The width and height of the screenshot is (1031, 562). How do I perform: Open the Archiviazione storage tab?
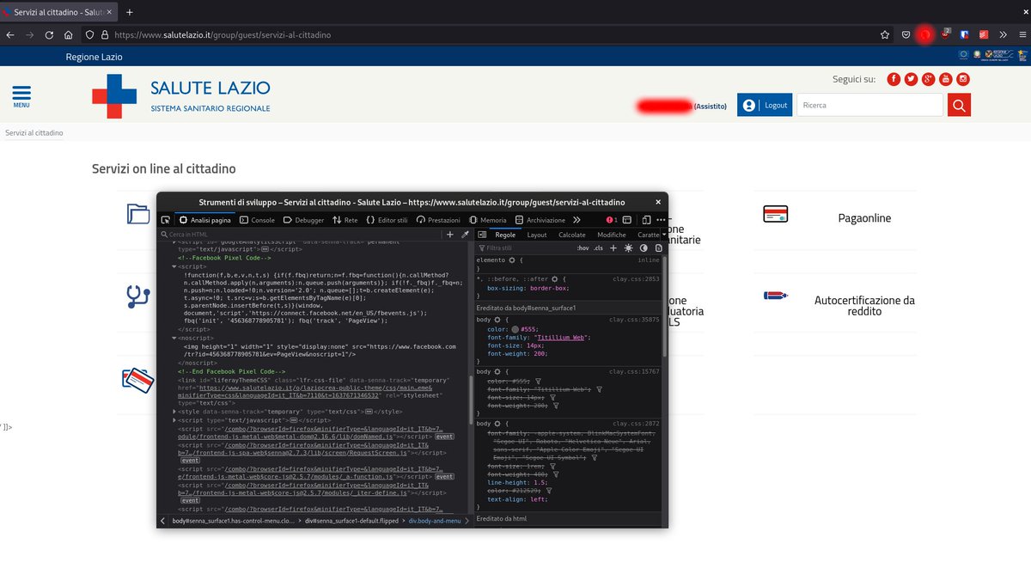540,220
